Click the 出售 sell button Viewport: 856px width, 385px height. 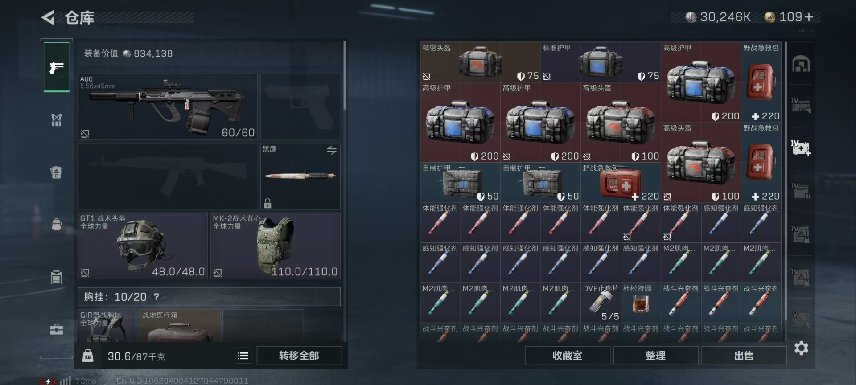click(x=744, y=356)
